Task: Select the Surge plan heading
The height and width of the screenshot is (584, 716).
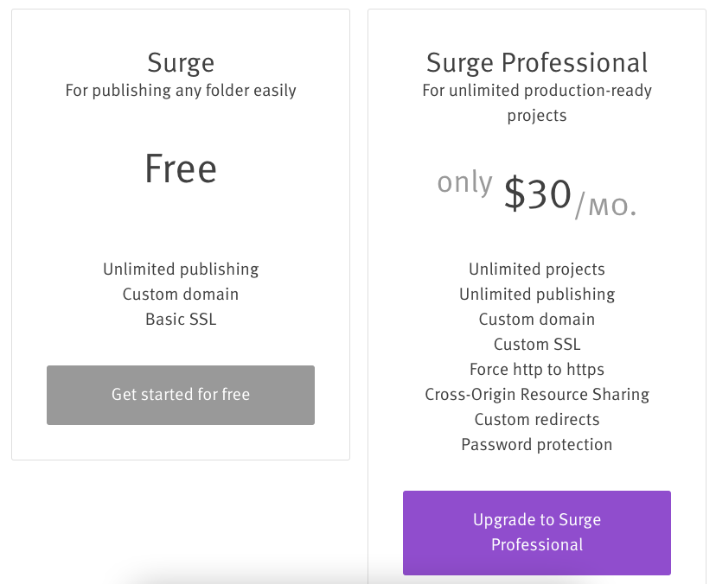Action: pyautogui.click(x=180, y=62)
